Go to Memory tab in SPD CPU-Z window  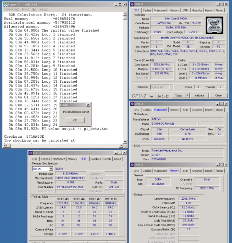pos(72,159)
